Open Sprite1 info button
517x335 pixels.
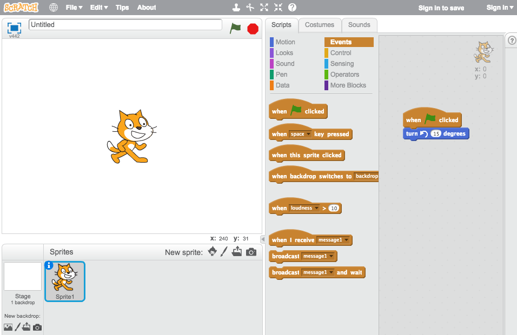(49, 265)
